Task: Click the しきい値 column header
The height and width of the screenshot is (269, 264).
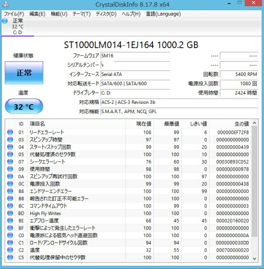Action: pyautogui.click(x=195, y=124)
